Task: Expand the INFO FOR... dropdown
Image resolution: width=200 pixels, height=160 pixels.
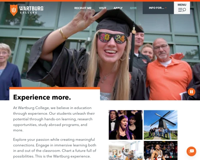Action: [x=158, y=8]
